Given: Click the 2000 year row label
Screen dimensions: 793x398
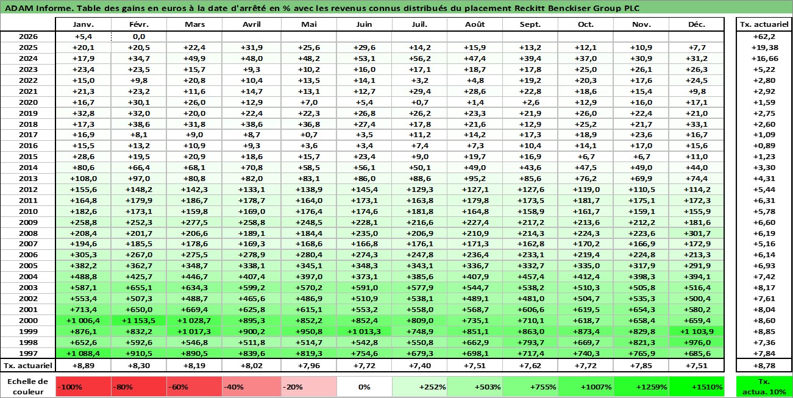Looking at the screenshot, I should pos(27,321).
